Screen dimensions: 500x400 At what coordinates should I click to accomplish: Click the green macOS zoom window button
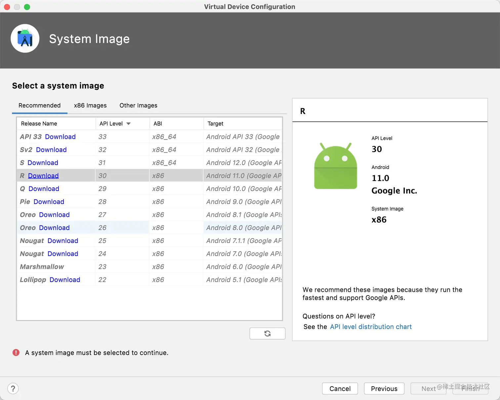[27, 7]
